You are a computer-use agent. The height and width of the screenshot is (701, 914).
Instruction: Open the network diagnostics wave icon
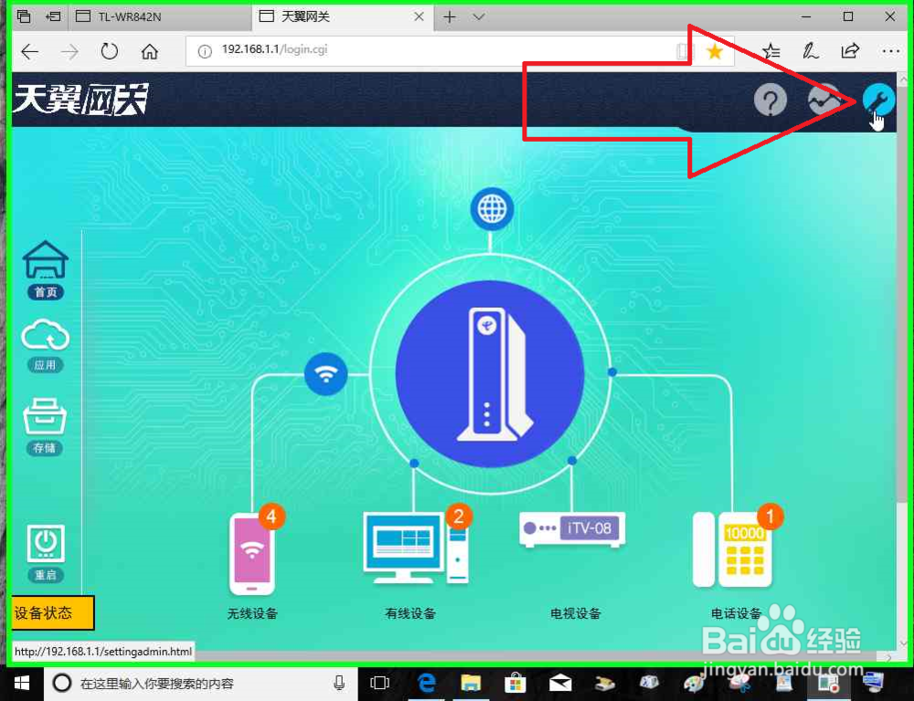[824, 100]
